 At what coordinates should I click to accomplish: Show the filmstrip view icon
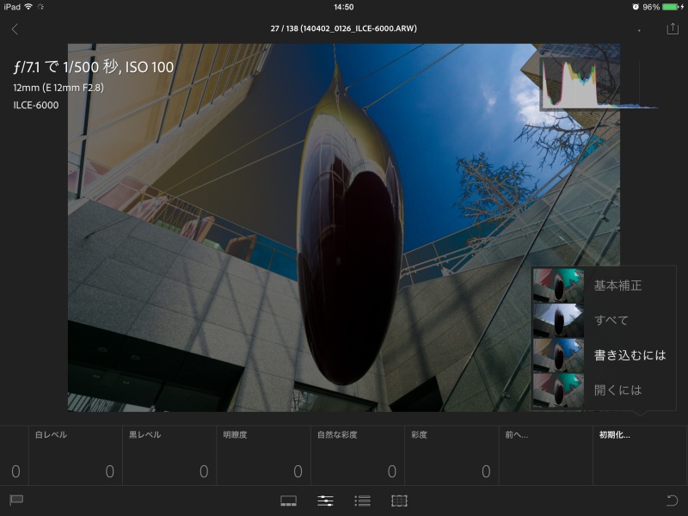point(288,500)
